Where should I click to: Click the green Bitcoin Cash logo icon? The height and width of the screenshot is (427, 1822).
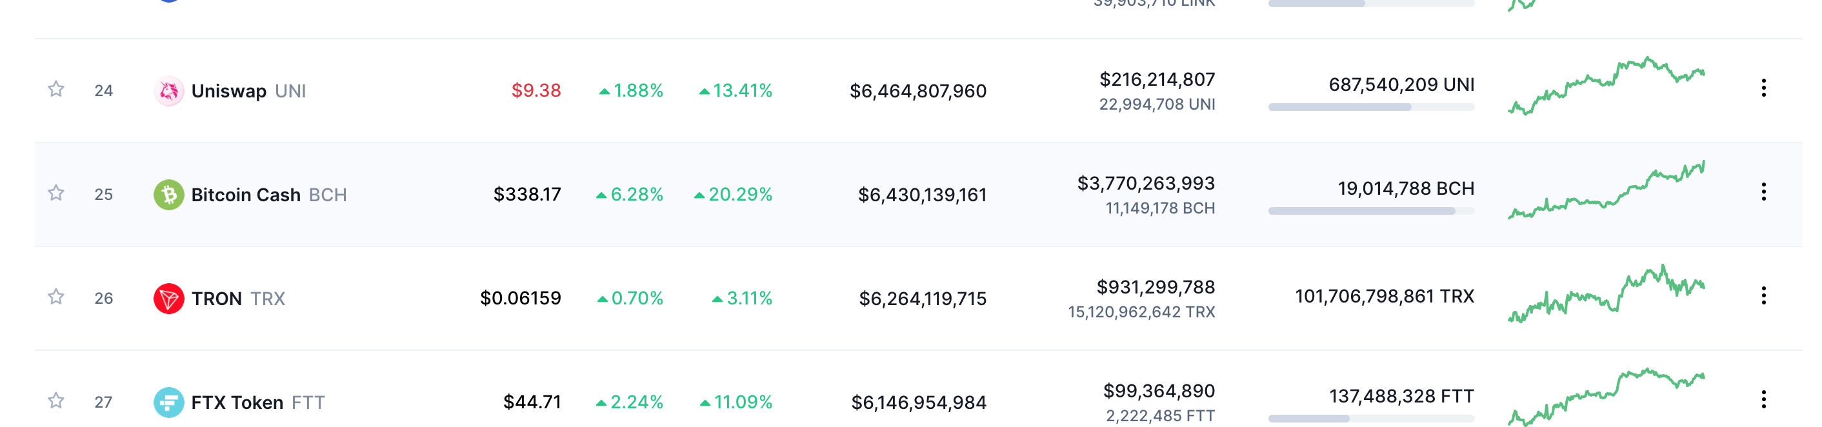pyautogui.click(x=169, y=194)
